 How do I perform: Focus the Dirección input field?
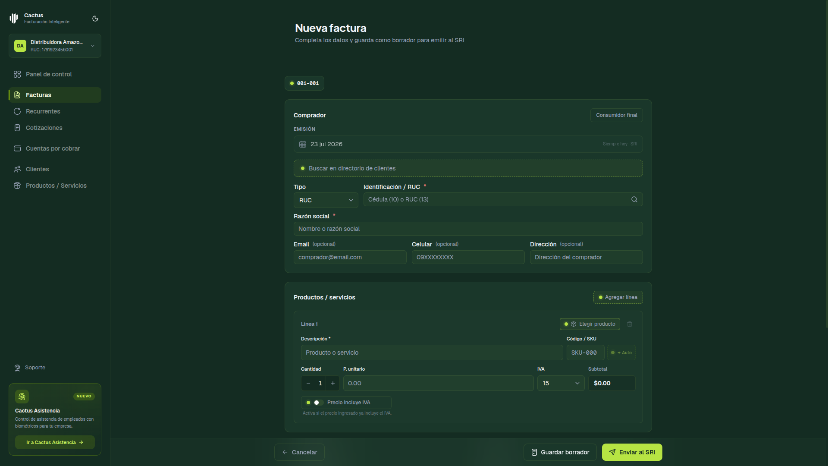point(586,257)
